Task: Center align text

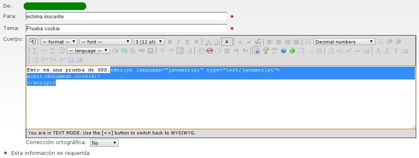Action: coord(279,42)
